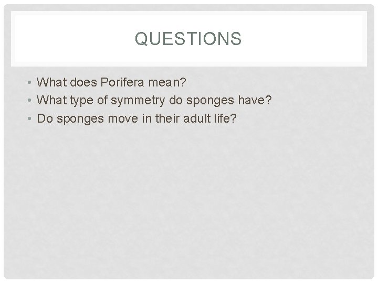The height and width of the screenshot is (283, 378).
Task: Click the word type in second bullet
Action: click(81, 100)
